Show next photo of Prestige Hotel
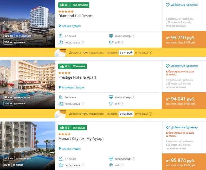 (x=51, y=85)
